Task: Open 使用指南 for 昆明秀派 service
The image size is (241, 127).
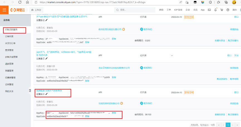Action: point(234,103)
